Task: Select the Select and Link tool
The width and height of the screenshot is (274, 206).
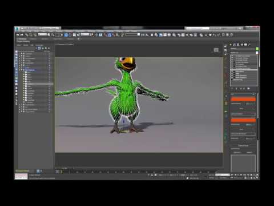Action: point(26,35)
